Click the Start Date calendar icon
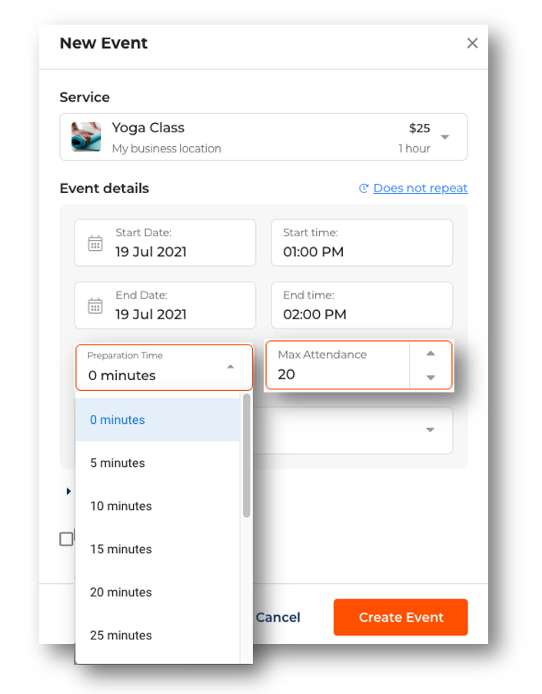The image size is (542, 694). pos(95,244)
